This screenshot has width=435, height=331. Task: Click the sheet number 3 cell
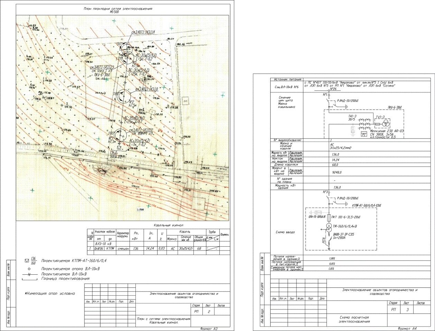(407, 310)
